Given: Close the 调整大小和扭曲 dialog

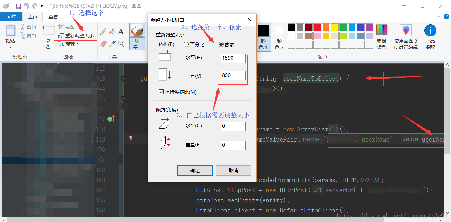Looking at the screenshot, I should pyautogui.click(x=250, y=20).
